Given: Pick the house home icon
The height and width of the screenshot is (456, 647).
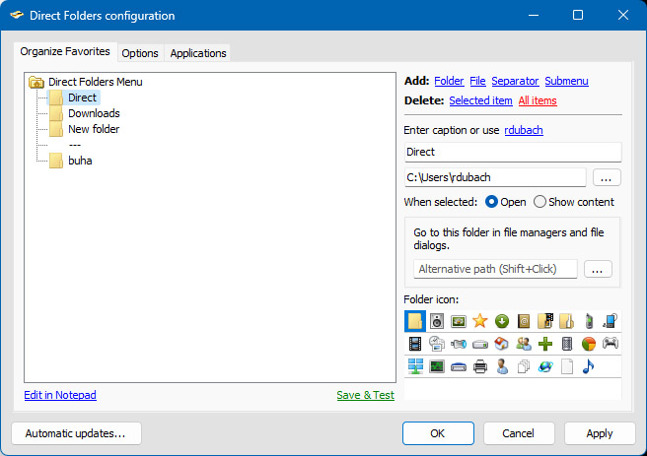Looking at the screenshot, I should click(x=502, y=343).
